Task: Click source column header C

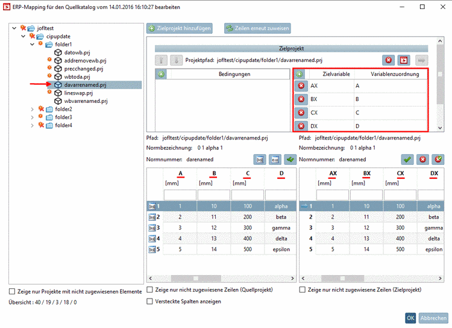Action: (248, 173)
